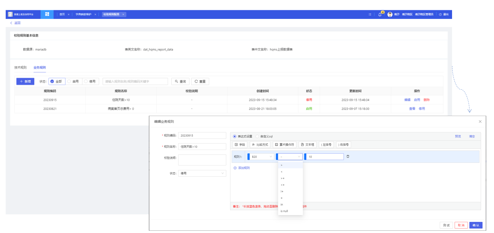Insert a 文本框 element
This screenshot has width=494, height=233.
coord(308,145)
